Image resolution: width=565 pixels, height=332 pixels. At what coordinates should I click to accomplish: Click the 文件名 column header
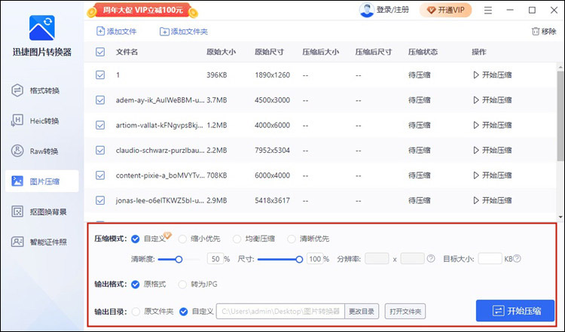(x=127, y=52)
